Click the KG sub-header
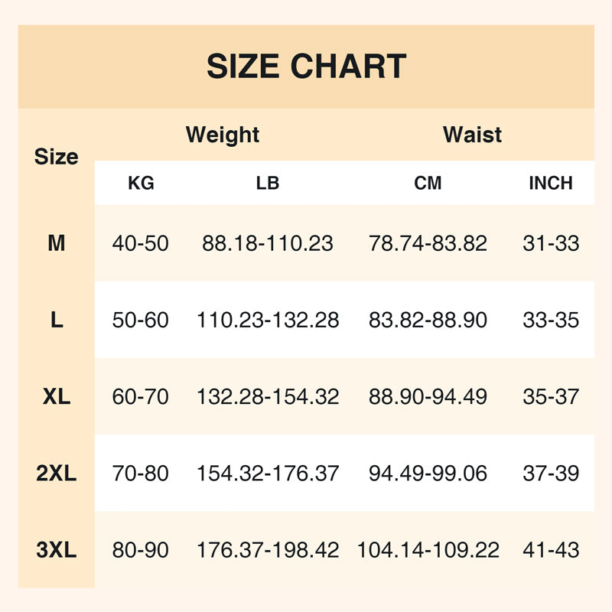612x612 pixels. pos(141,184)
